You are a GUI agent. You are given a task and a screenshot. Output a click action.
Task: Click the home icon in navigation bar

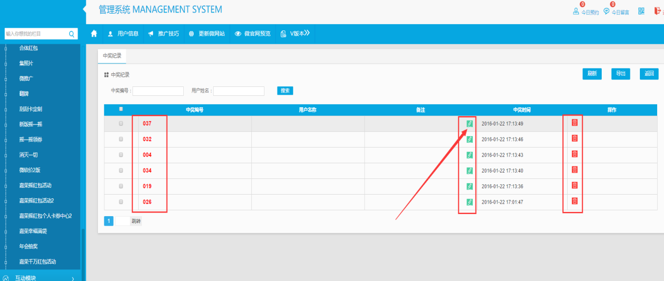[94, 33]
